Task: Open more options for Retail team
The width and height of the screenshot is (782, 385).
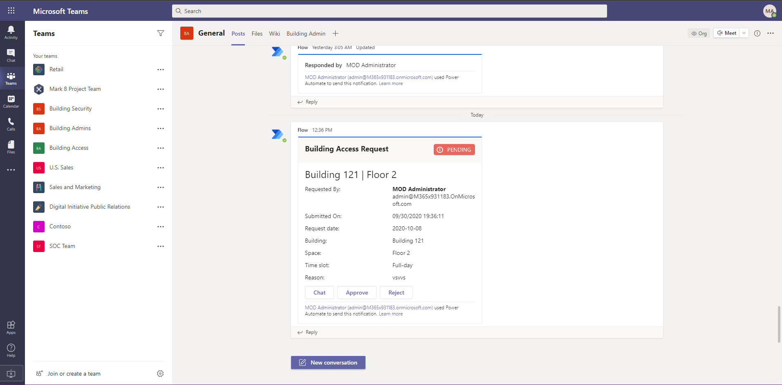Action: pos(161,70)
